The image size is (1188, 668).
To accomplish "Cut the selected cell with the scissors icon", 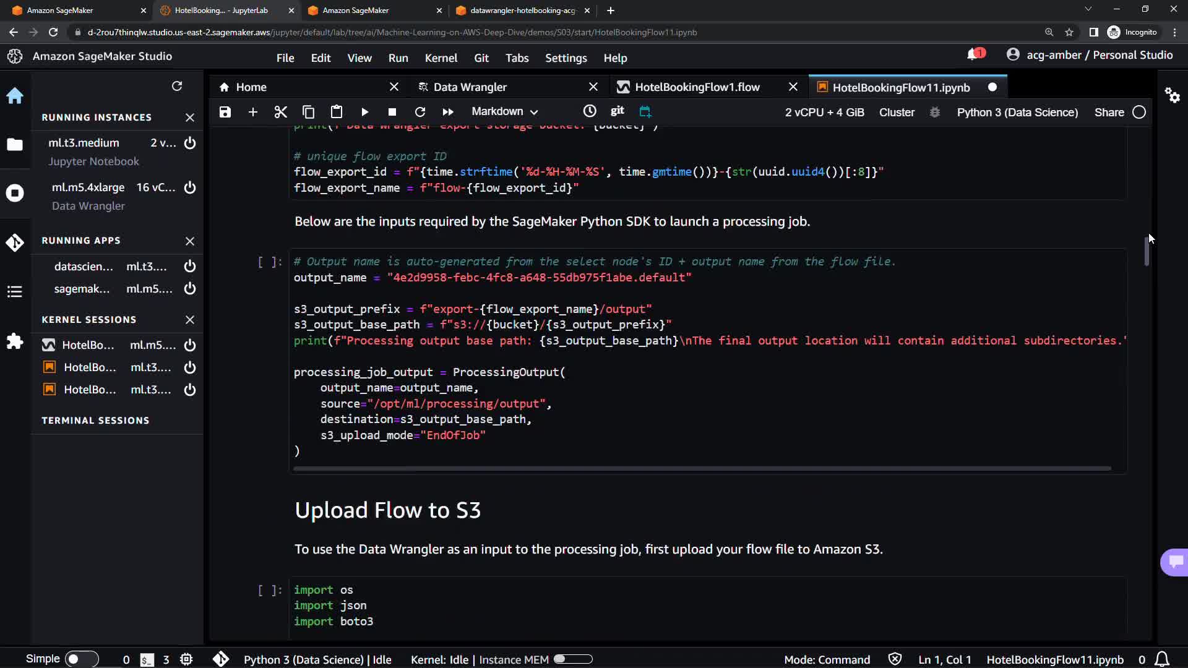I will (x=280, y=112).
